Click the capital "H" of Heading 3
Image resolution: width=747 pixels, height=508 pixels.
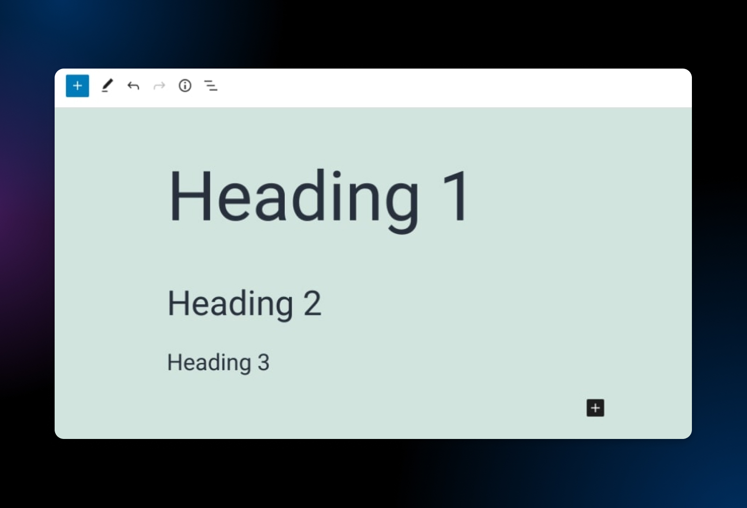(174, 362)
